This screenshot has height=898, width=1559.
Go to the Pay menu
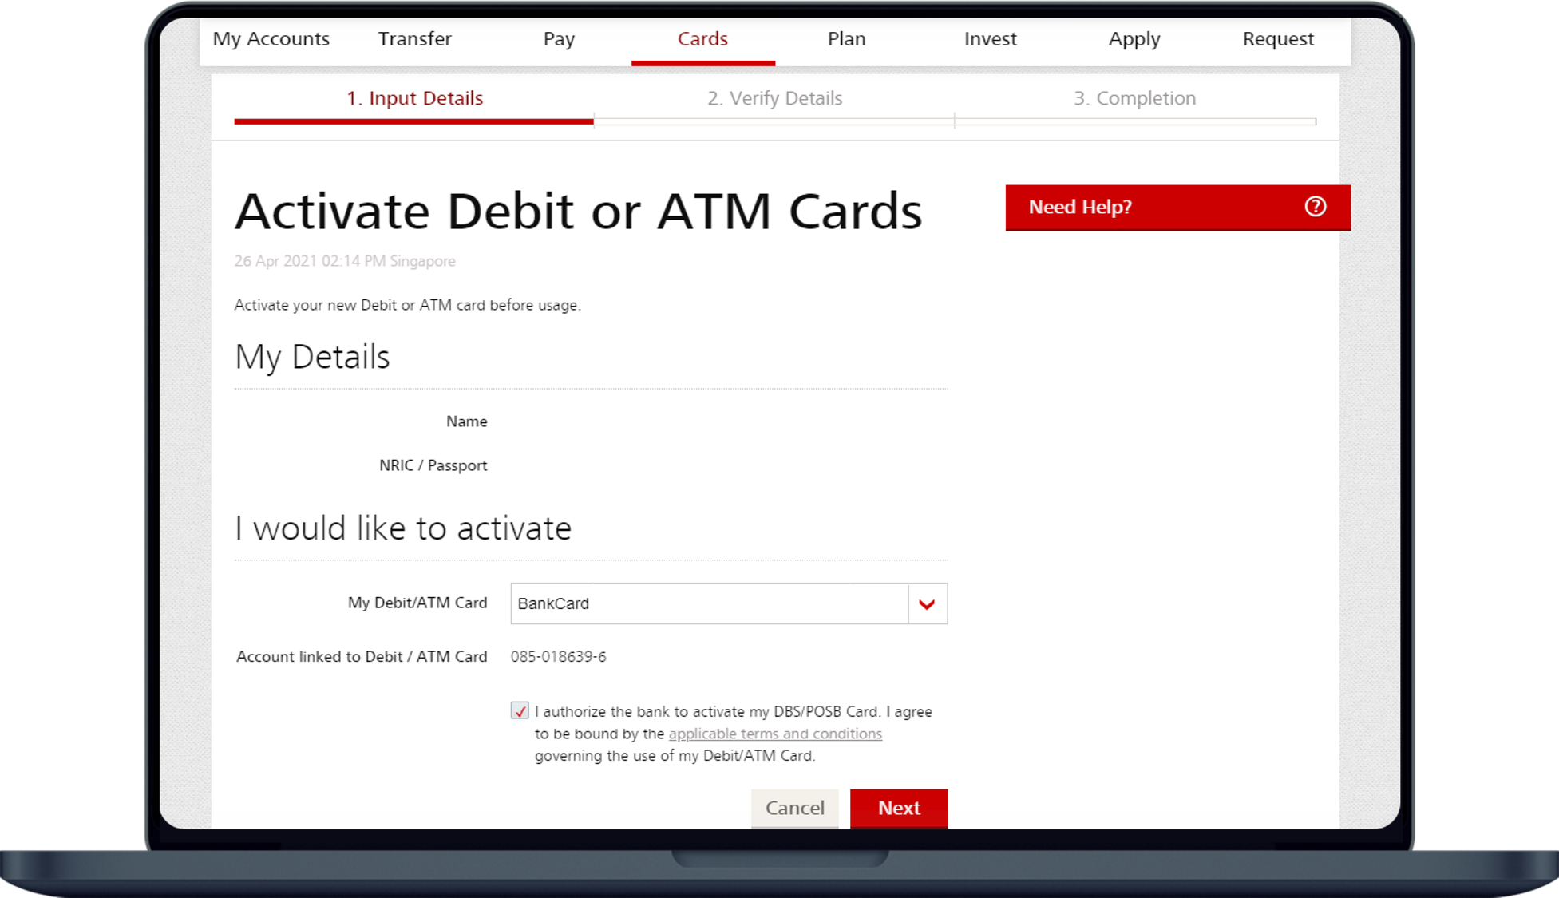559,38
